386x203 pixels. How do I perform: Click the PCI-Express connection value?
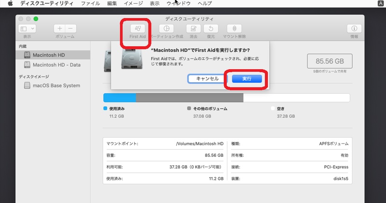336,167
